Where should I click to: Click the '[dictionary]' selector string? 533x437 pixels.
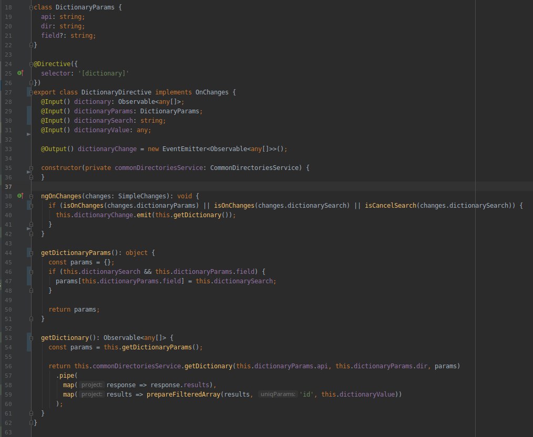pos(104,73)
